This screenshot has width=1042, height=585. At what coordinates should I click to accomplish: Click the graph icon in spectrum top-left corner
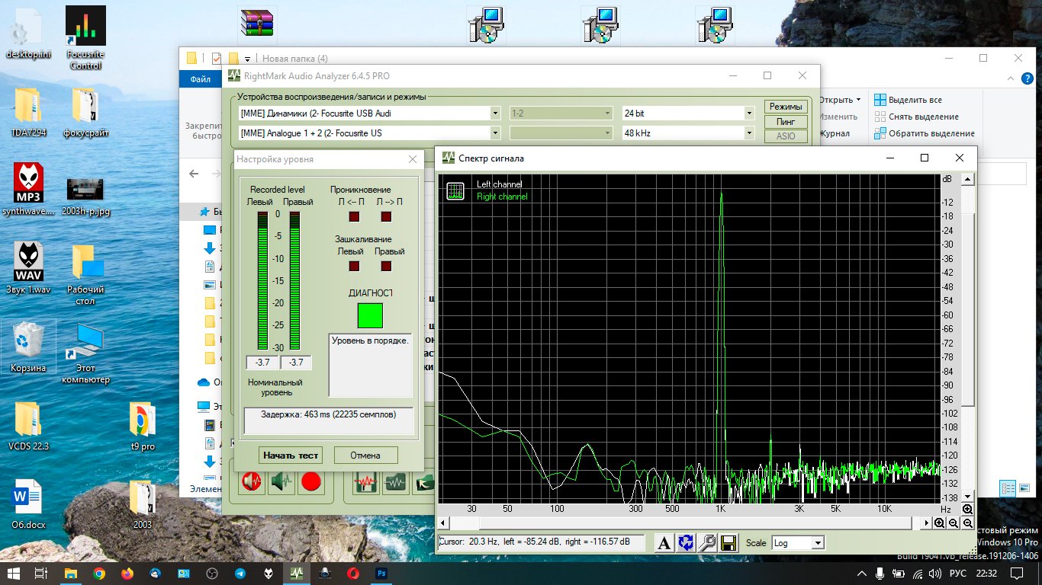coord(455,190)
